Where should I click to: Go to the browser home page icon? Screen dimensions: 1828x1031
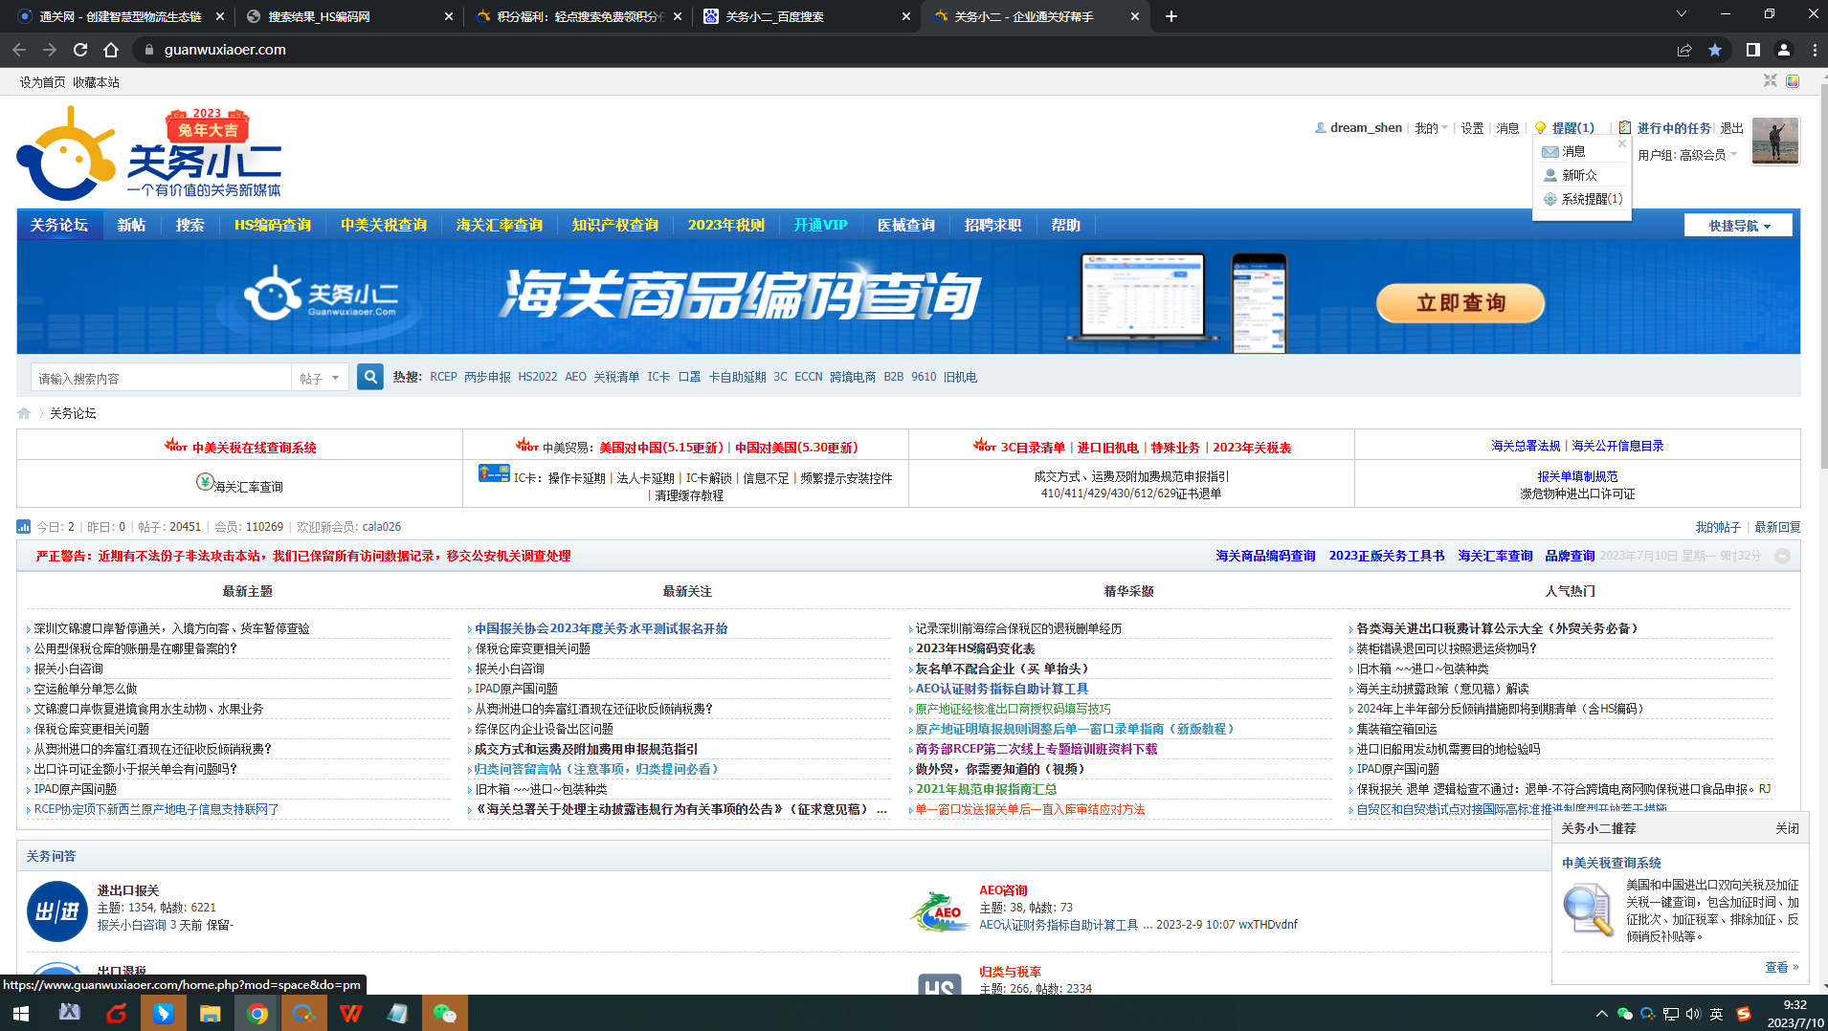coord(111,50)
